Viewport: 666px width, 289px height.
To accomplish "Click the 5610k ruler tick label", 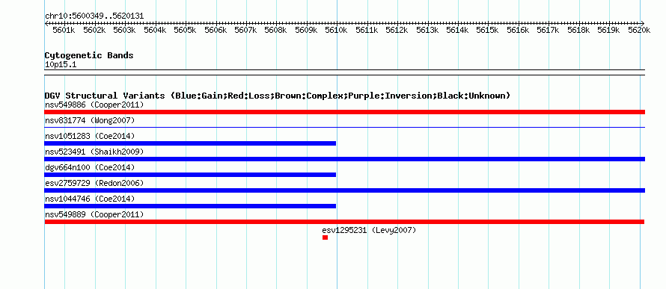I will tap(337, 31).
